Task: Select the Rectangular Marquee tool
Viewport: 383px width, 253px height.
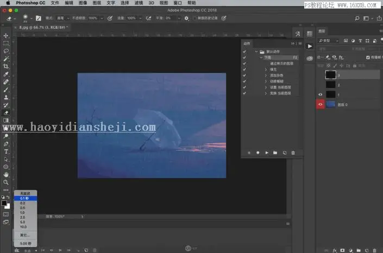Action: [6, 43]
